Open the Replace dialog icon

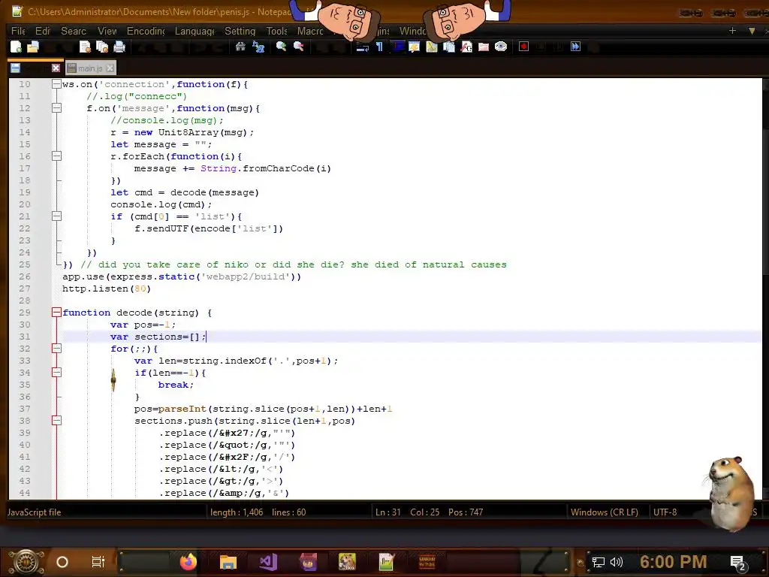click(x=258, y=47)
